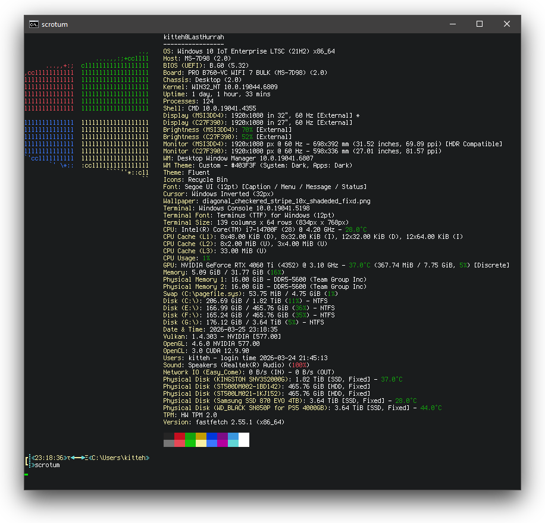Click the scrotum window title text
The height and width of the screenshot is (523, 545).
(55, 24)
